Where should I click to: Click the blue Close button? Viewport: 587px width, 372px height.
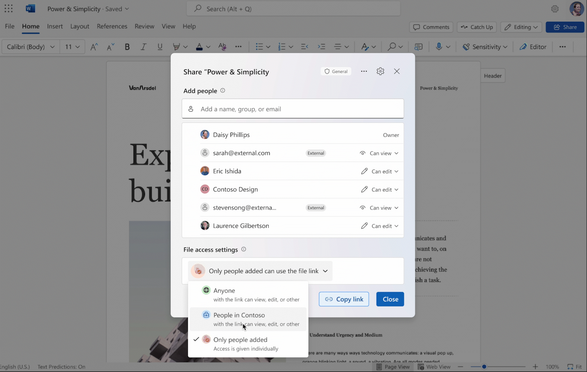390,299
